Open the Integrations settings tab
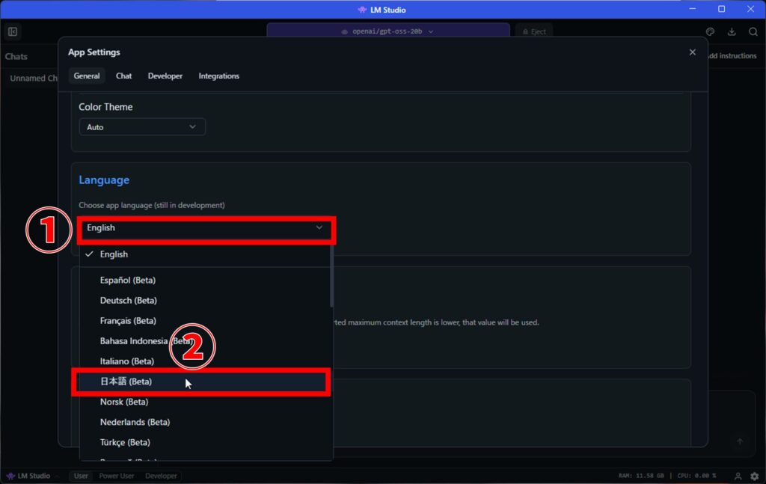This screenshot has width=766, height=484. click(x=218, y=76)
